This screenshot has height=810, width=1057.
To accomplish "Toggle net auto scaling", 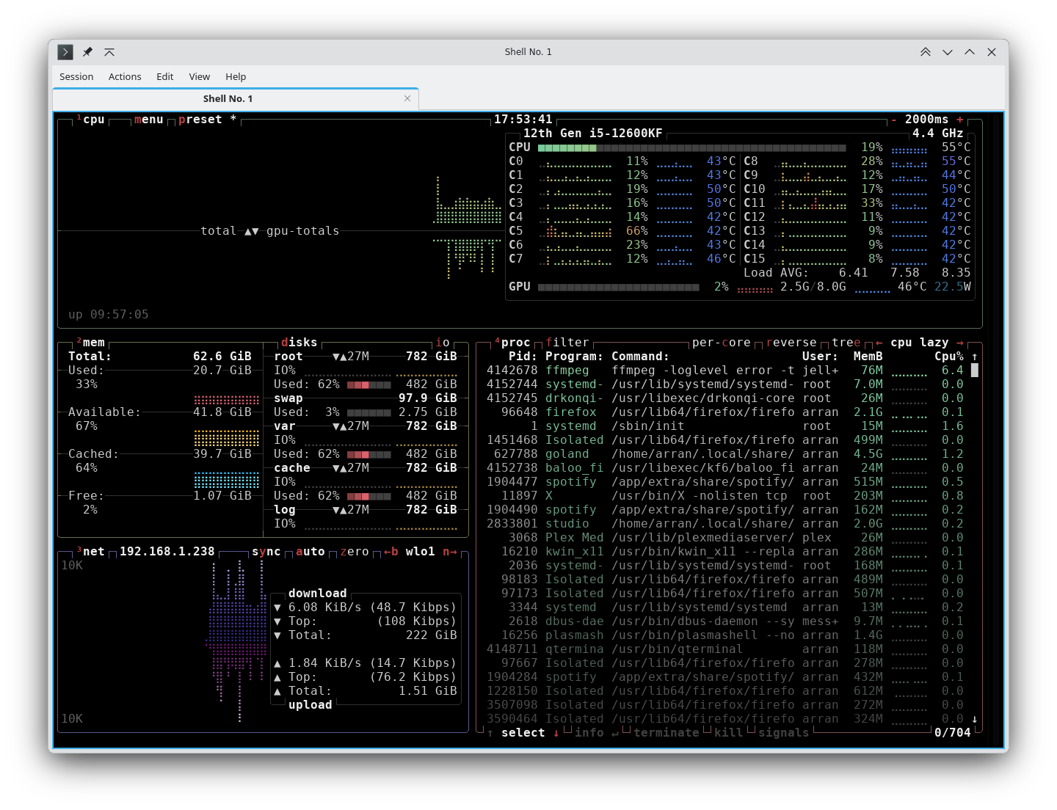I will 310,552.
